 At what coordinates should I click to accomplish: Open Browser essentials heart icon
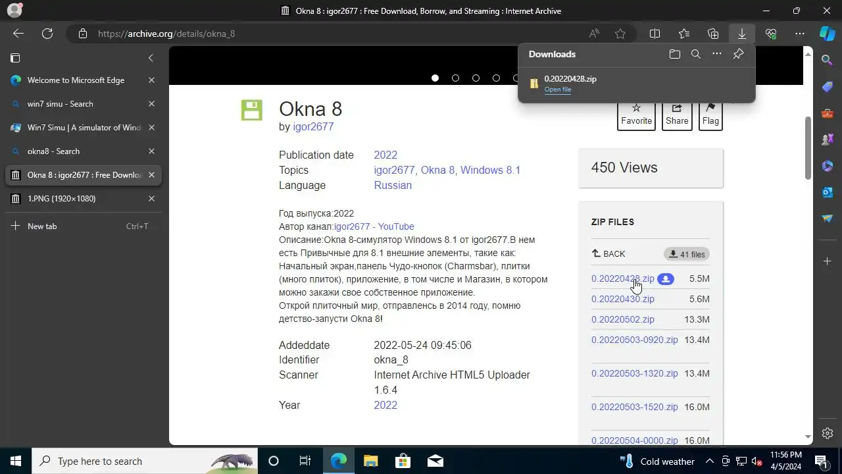771,34
